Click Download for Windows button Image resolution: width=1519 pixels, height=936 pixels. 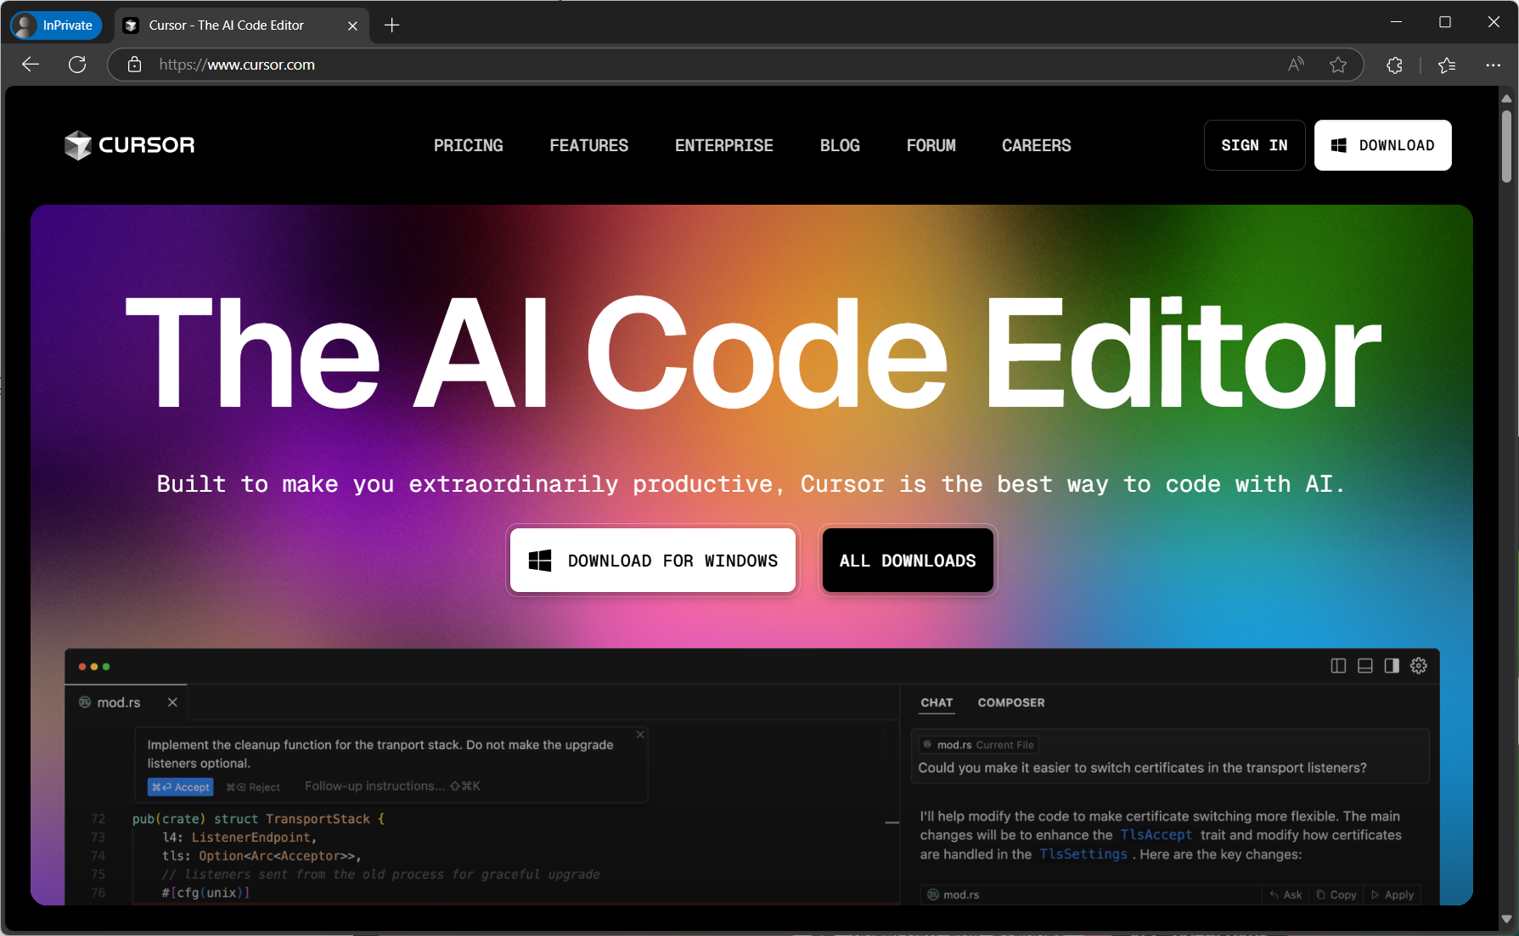point(653,561)
